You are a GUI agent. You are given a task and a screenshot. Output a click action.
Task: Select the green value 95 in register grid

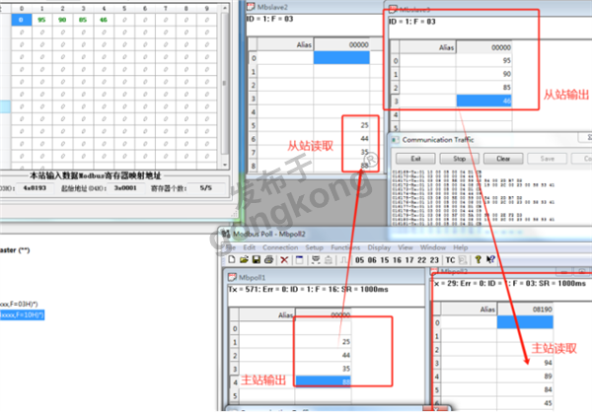[x=41, y=20]
